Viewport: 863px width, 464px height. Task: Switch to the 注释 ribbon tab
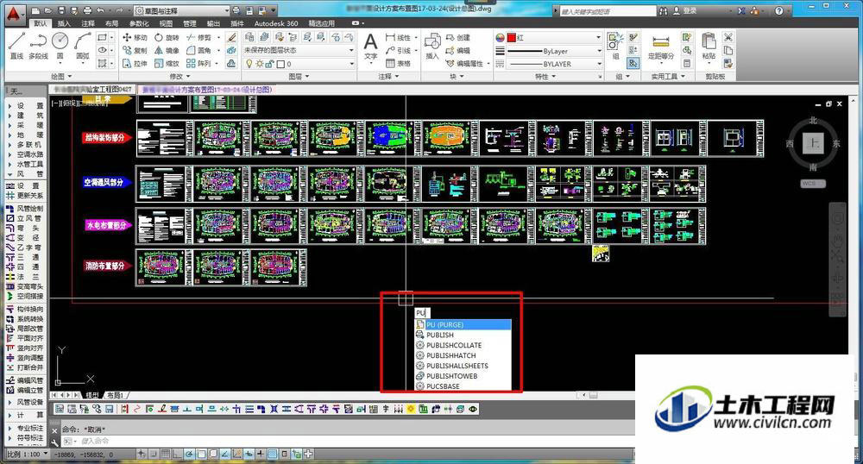tap(88, 23)
